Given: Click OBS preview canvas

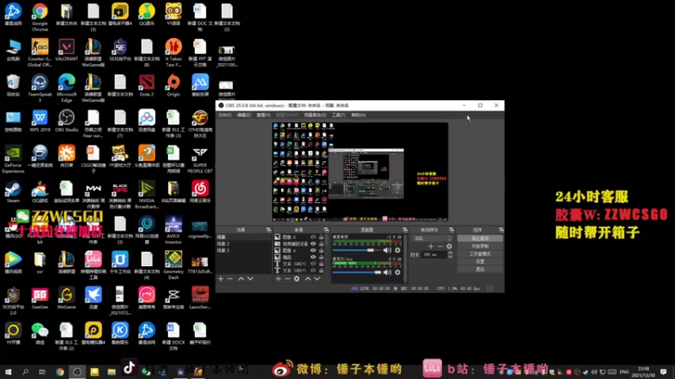Looking at the screenshot, I should pos(360,172).
